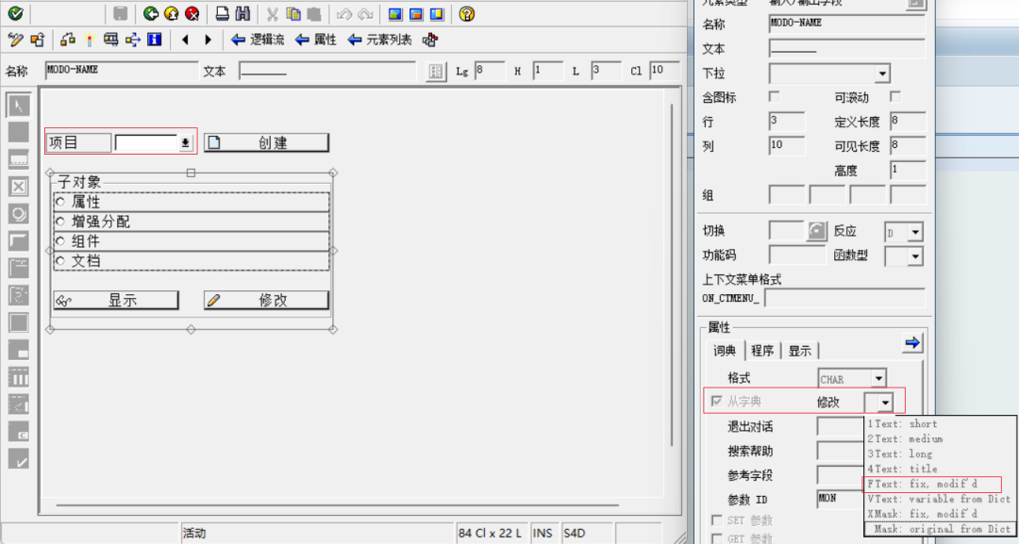The image size is (1019, 544).
Task: Open the 下拉 dropdown
Action: coord(882,74)
